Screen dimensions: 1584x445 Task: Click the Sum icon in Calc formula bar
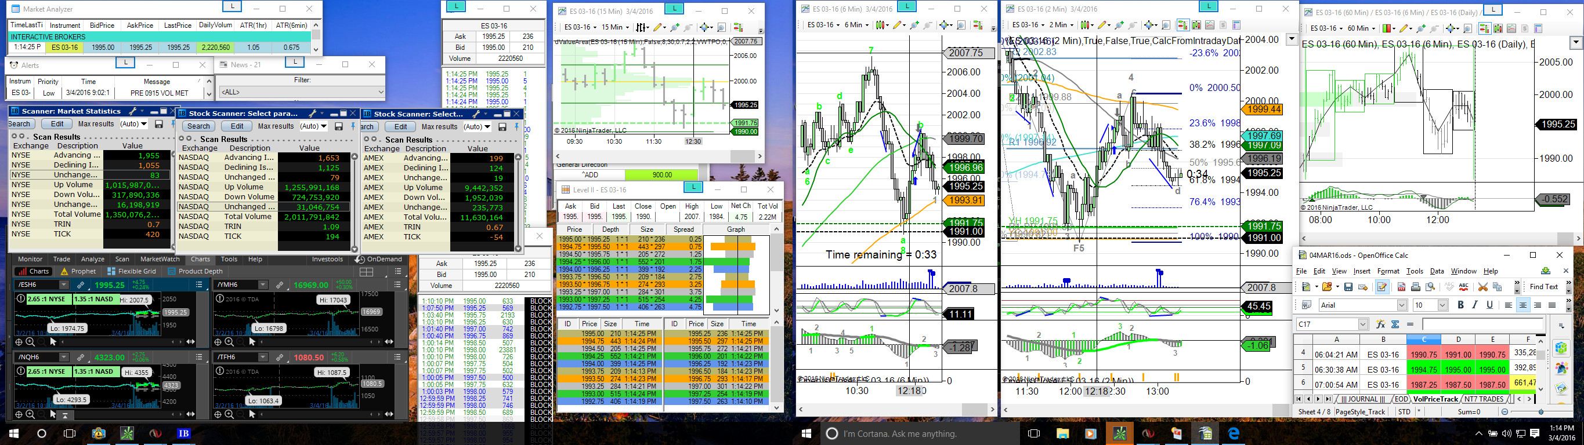point(1395,324)
